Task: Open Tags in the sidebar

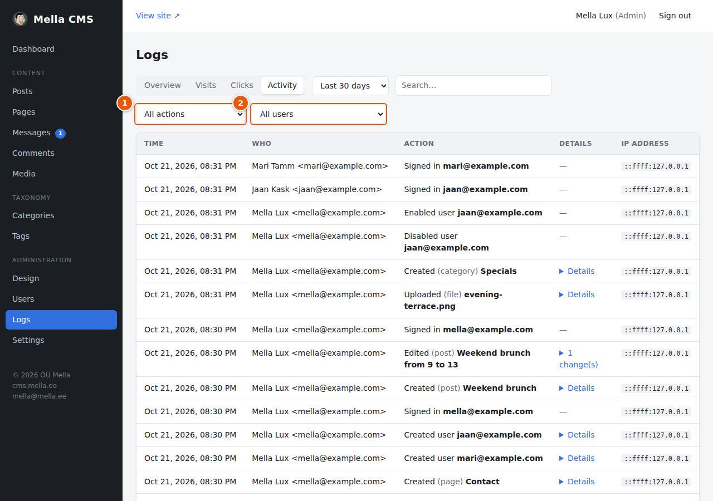Action: 61,236
